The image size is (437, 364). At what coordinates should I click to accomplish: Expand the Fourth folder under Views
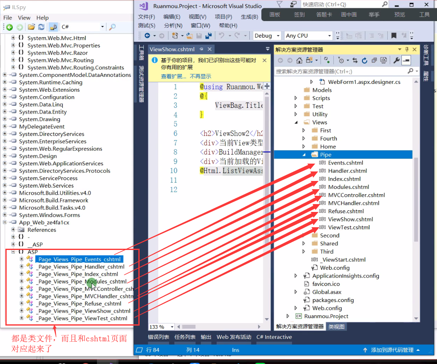point(304,138)
